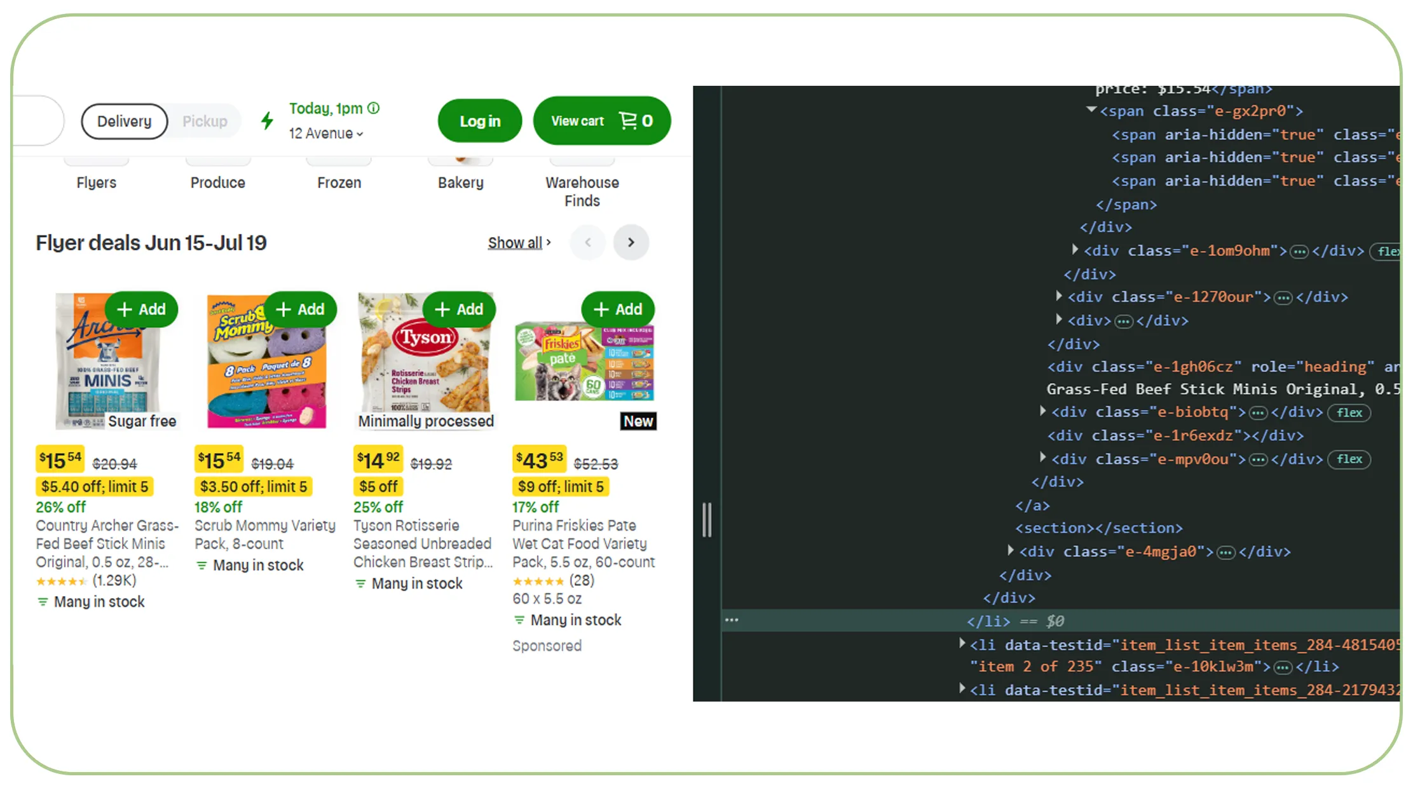
Task: Click the flex badge beside e-mpv0ou div
Action: 1349,459
